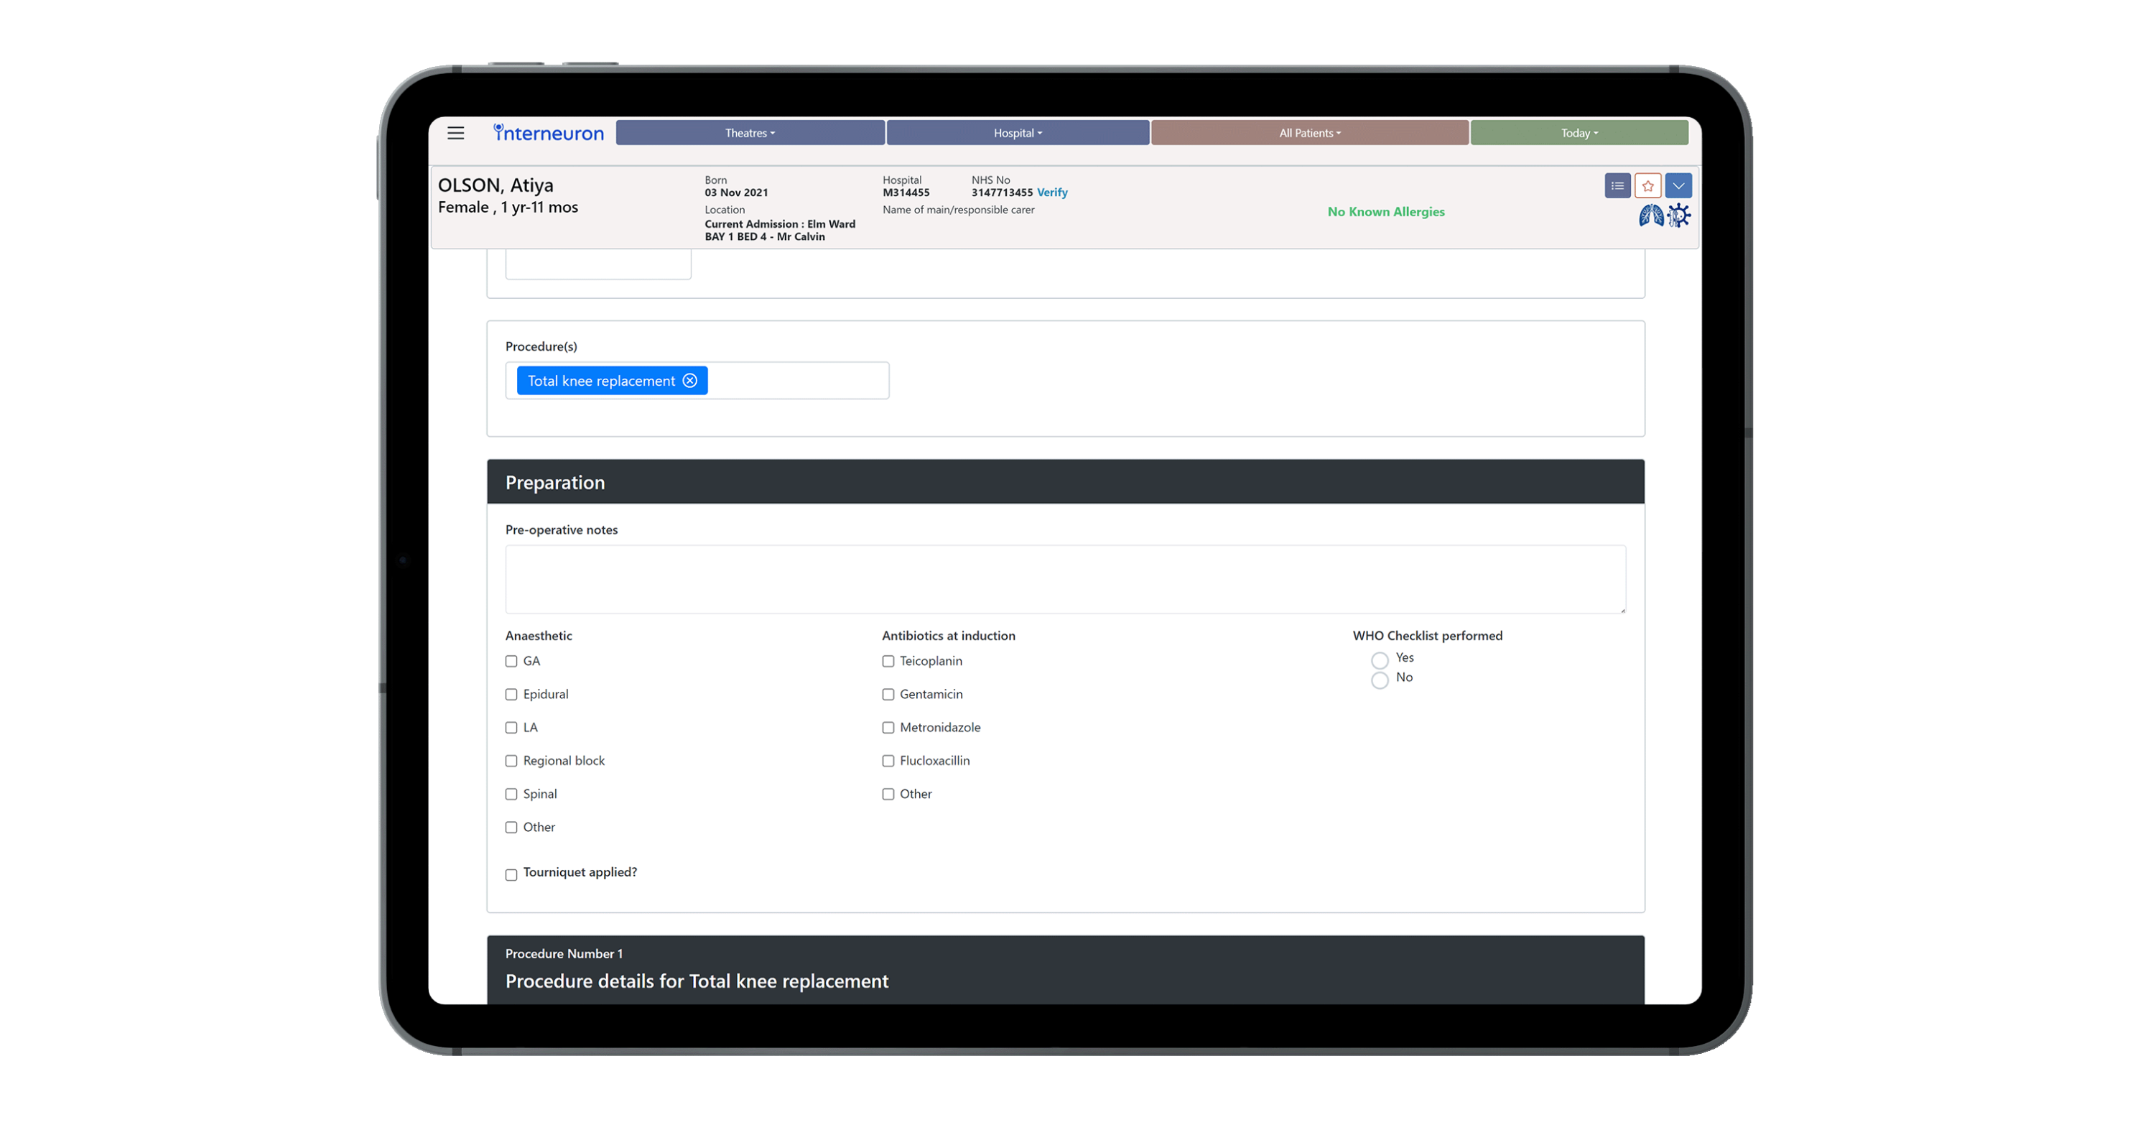
Task: Select Yes for WHO Checklist performed
Action: coord(1380,660)
